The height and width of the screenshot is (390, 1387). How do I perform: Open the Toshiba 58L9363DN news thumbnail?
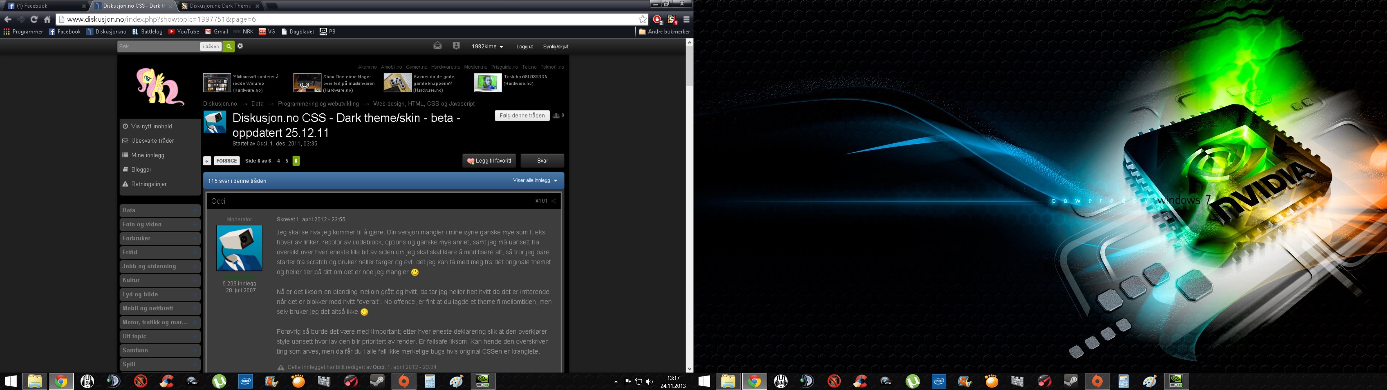(x=488, y=83)
